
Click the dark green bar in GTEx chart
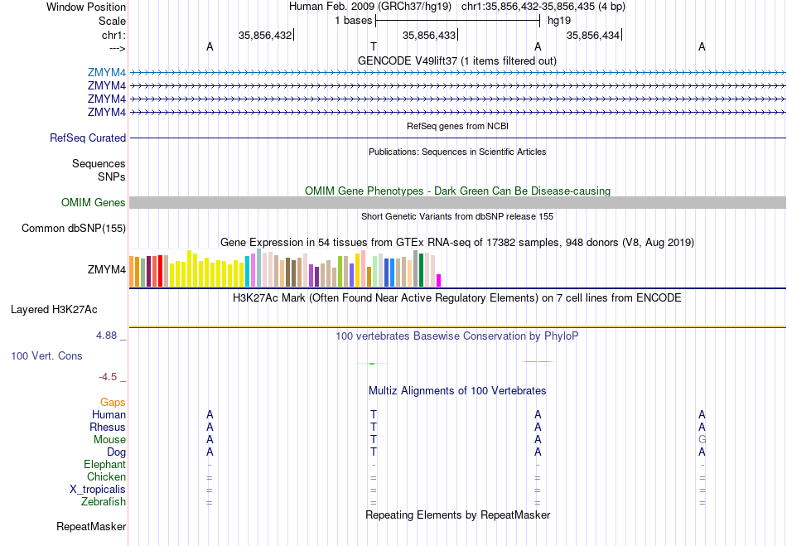[x=421, y=270]
